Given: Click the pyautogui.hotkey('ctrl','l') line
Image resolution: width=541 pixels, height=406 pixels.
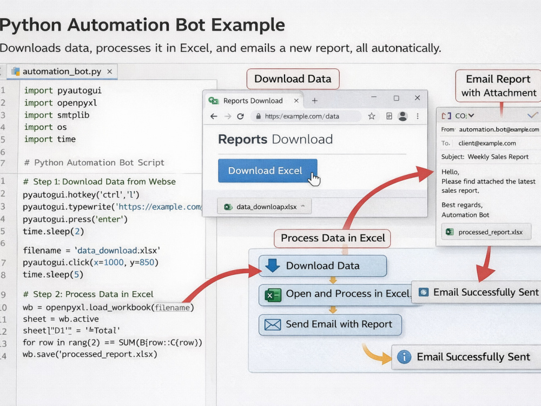Looking at the screenshot, I should 81,195.
